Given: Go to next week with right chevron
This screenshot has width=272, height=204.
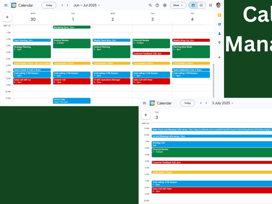Looking at the screenshot, I should pyautogui.click(x=67, y=5).
